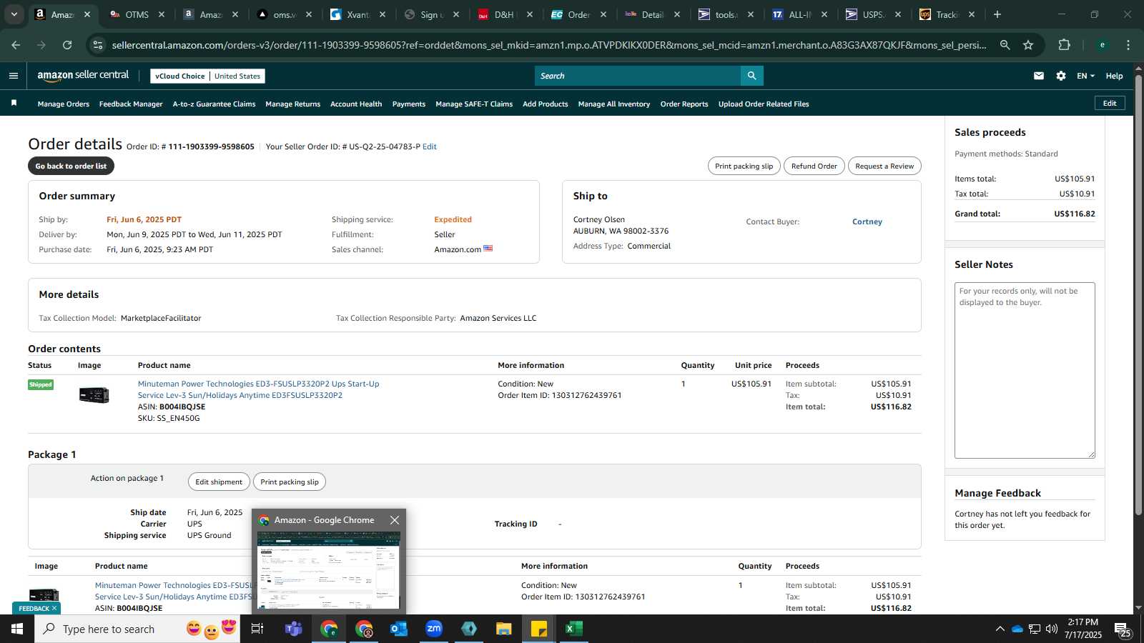Screen dimensions: 1144x643
Task: Close the Amazon Chrome preview popup
Action: click(395, 520)
